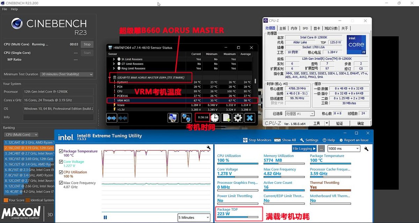Open the 1000 ms polling interval dropdown

click(x=343, y=148)
